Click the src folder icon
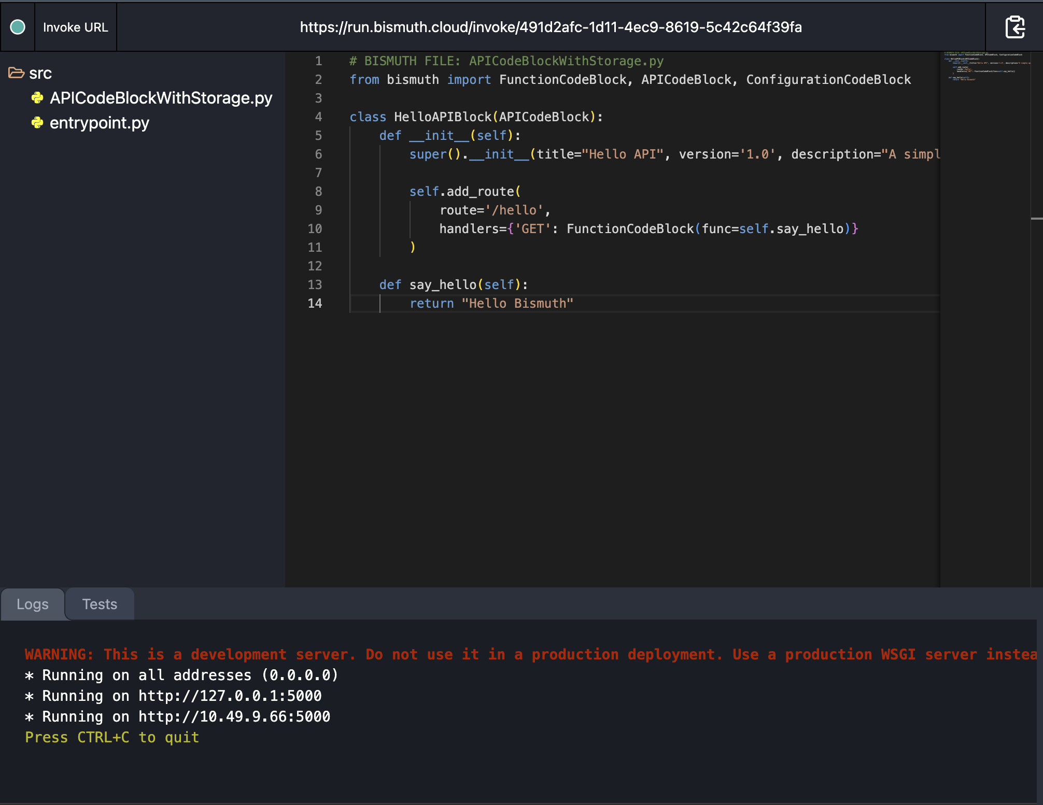This screenshot has height=805, width=1043. [16, 73]
